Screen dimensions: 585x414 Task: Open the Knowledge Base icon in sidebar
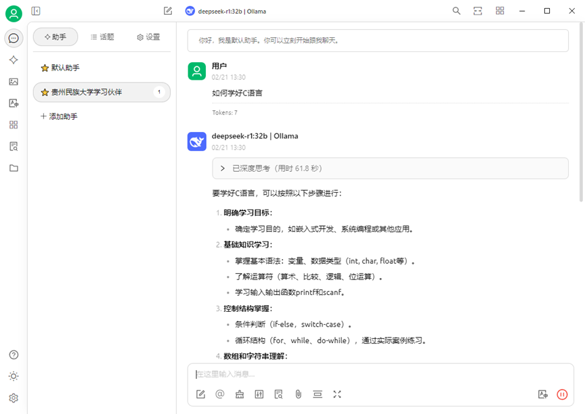click(x=14, y=146)
